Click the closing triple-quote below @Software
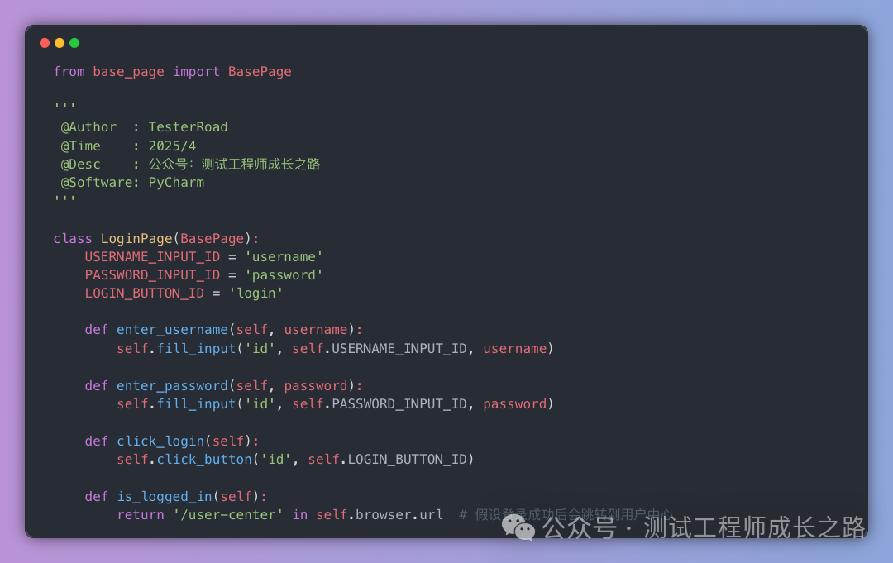 [x=64, y=198]
